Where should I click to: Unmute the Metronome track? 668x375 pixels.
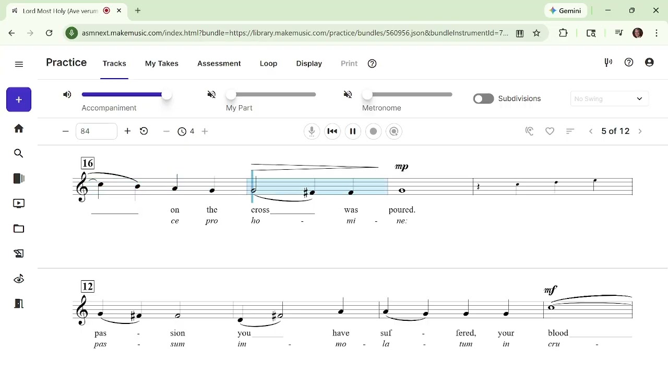(x=348, y=94)
